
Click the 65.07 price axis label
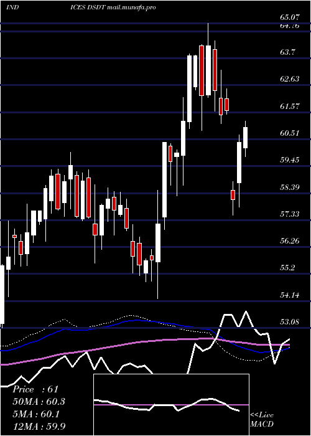tap(290, 17)
